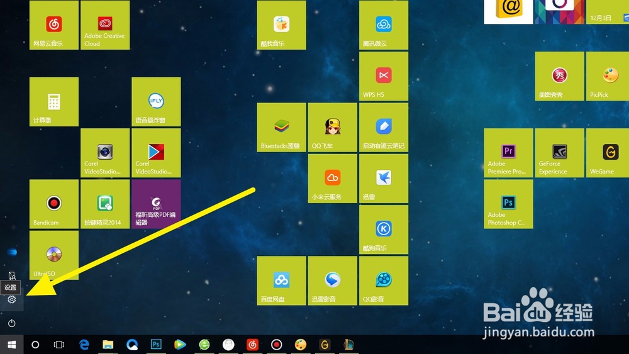Launch the 网易云音乐 tile
Viewport: 629px width, 354px height.
tap(53, 25)
